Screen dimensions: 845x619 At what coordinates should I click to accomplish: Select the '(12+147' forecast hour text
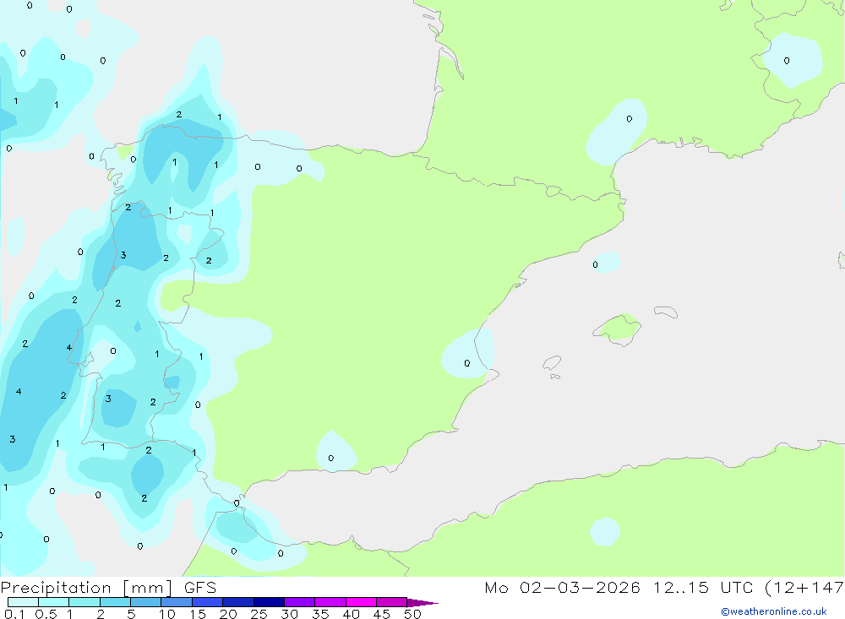point(804,588)
